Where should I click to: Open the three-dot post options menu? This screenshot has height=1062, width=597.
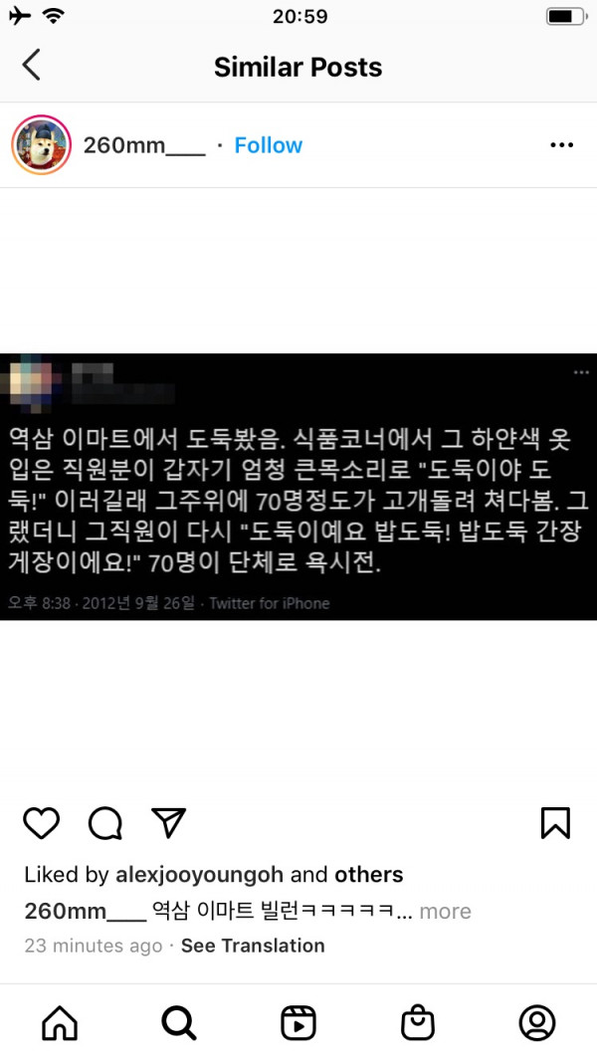[x=562, y=145]
